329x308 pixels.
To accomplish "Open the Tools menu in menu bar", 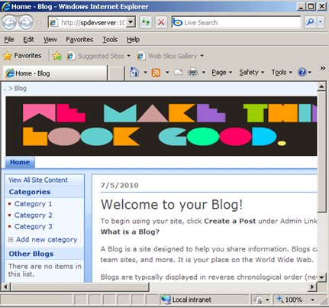I will (110, 40).
